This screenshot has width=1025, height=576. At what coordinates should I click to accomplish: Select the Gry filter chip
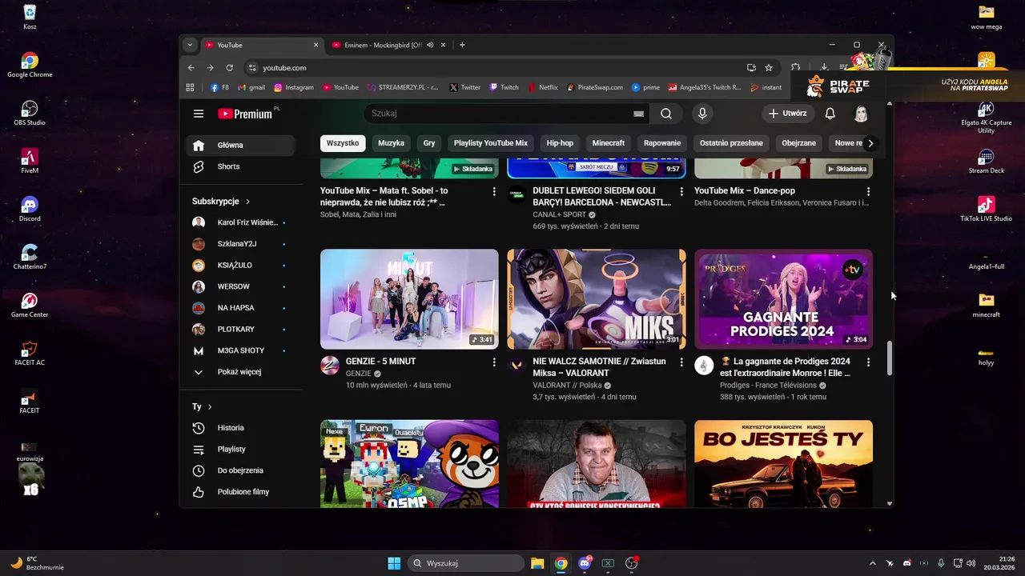429,143
